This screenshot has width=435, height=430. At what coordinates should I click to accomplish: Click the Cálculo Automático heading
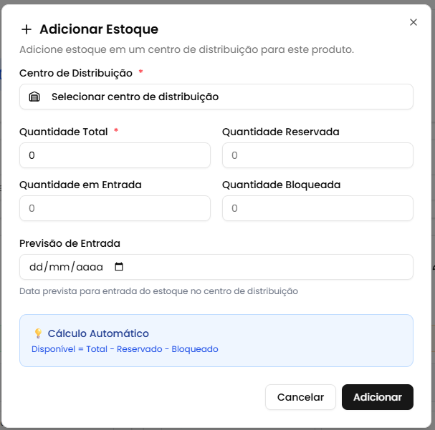coord(98,333)
